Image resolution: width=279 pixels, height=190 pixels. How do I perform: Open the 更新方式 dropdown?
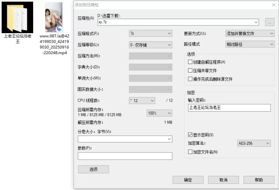tap(250, 33)
